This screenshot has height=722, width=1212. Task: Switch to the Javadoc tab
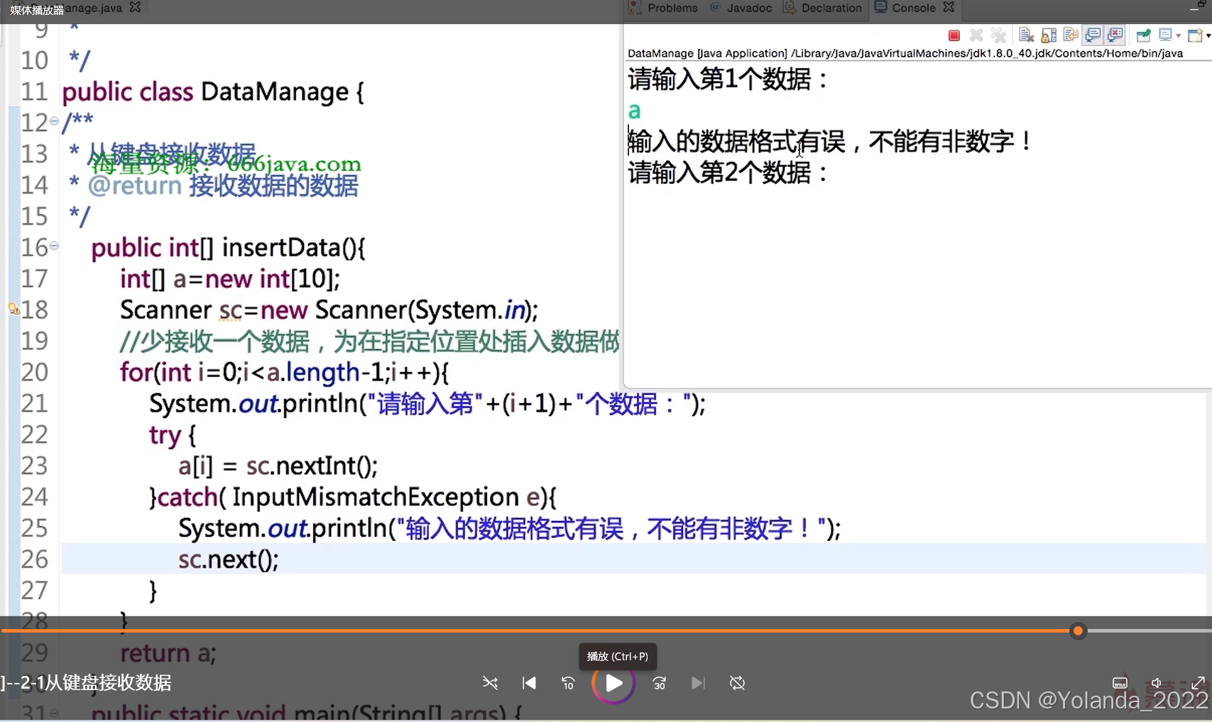741,8
